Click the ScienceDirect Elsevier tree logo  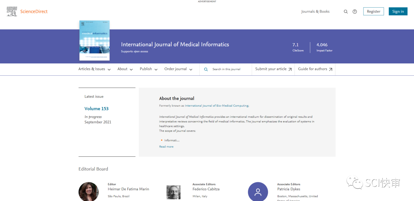12,11
